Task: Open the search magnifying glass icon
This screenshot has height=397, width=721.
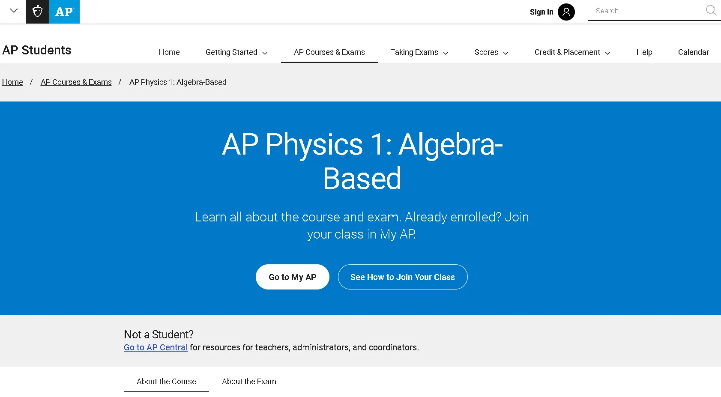Action: tap(711, 10)
